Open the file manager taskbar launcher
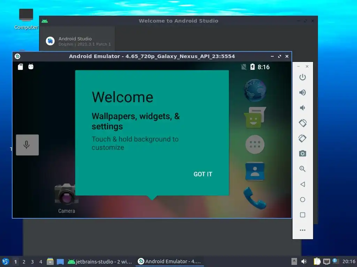 (50, 261)
